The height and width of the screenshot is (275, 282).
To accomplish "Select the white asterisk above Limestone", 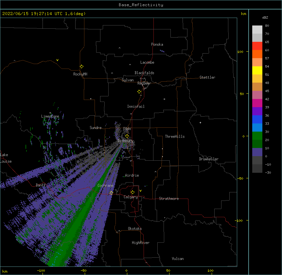I will pos(50,113).
